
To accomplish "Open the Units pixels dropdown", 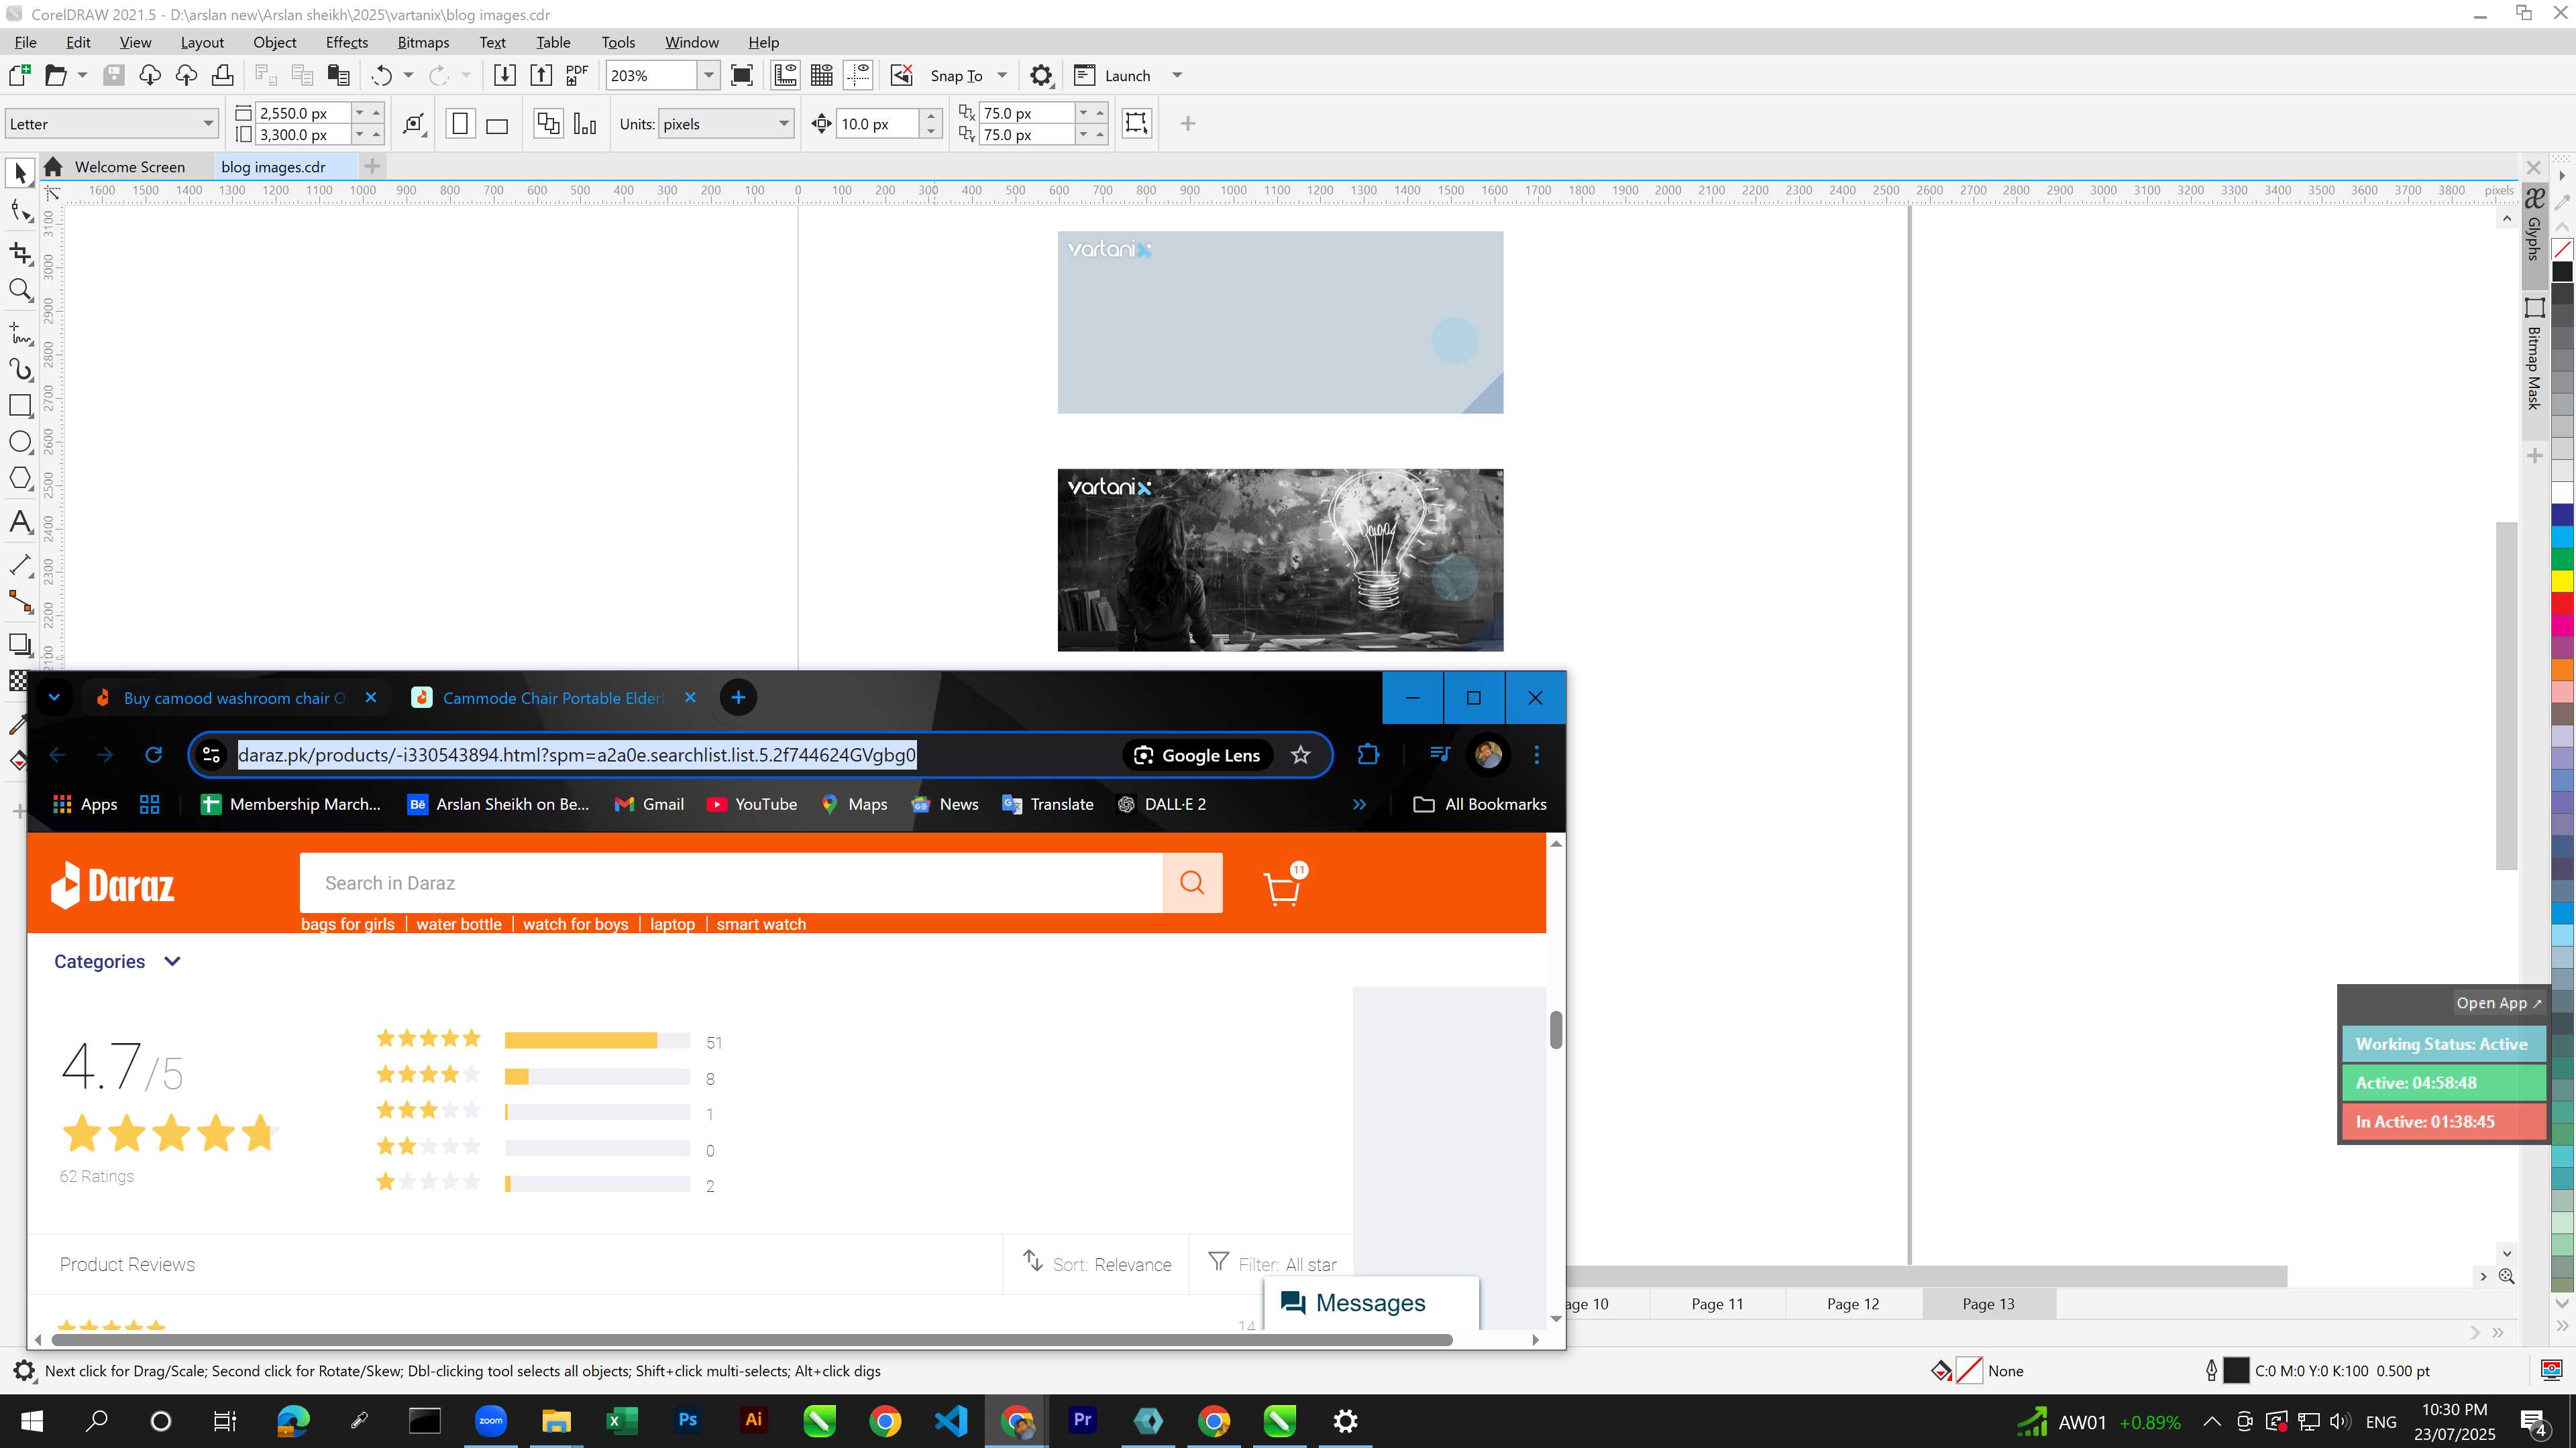I will tap(783, 124).
